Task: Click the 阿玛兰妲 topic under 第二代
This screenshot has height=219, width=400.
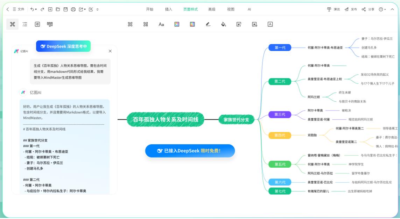Action: pyautogui.click(x=314, y=97)
